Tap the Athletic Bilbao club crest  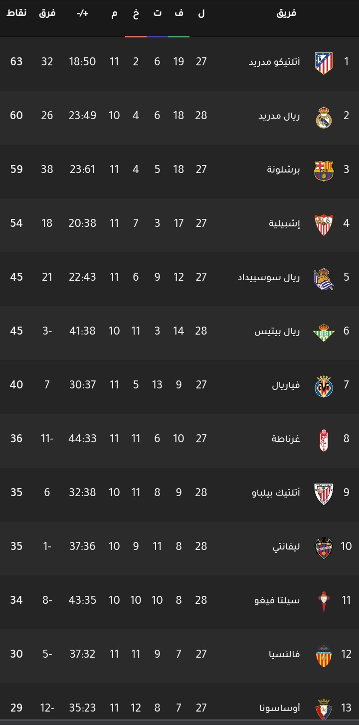(324, 494)
